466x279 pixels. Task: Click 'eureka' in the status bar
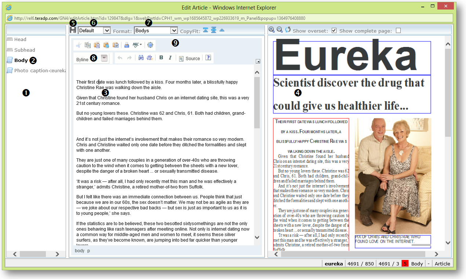coord(334,264)
